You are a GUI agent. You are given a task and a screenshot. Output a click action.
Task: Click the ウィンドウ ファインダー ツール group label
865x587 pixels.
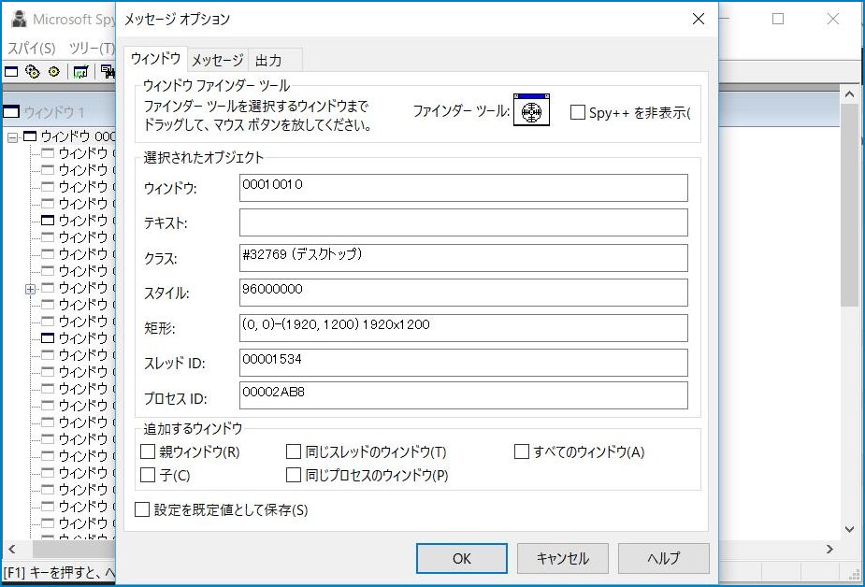(216, 85)
